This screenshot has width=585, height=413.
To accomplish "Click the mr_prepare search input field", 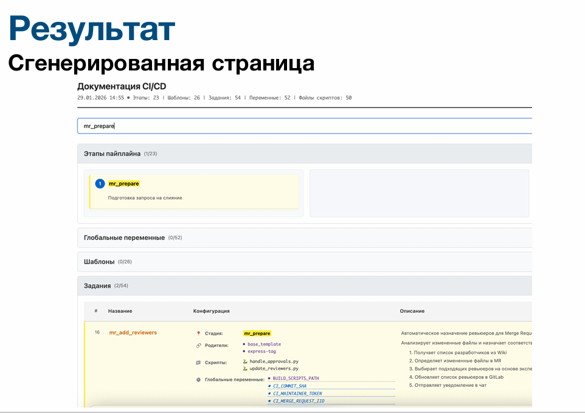I will [305, 126].
